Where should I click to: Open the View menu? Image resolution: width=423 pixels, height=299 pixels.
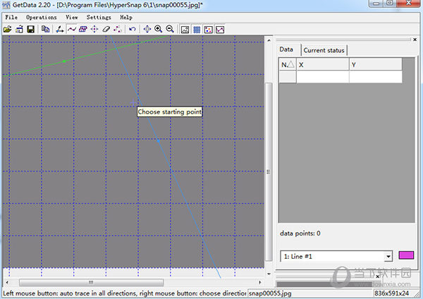[x=72, y=17]
